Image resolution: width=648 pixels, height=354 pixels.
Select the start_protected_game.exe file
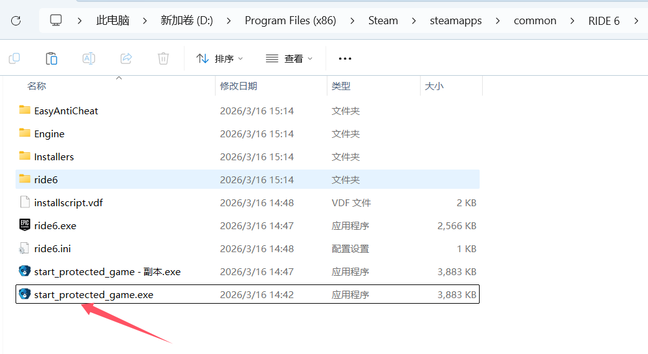tap(93, 294)
